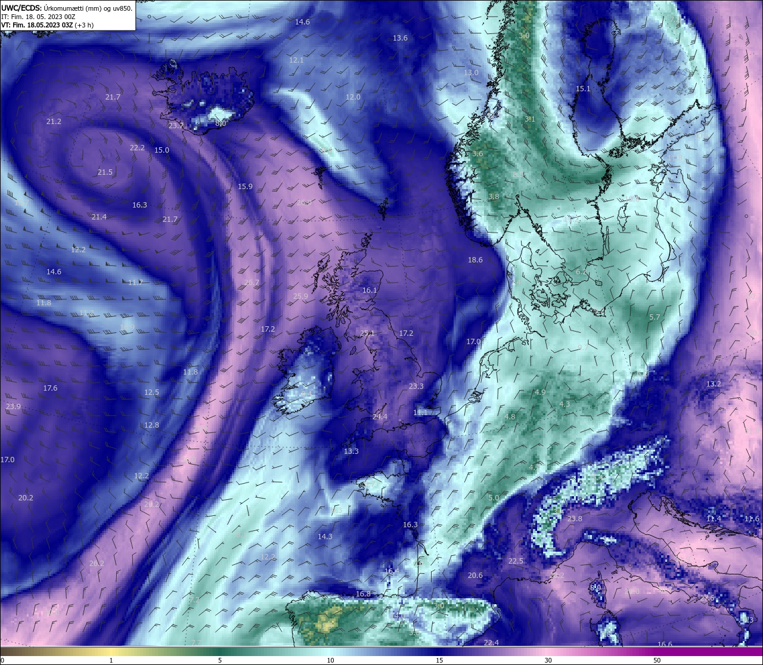Click the map value '15.9'

(x=245, y=187)
